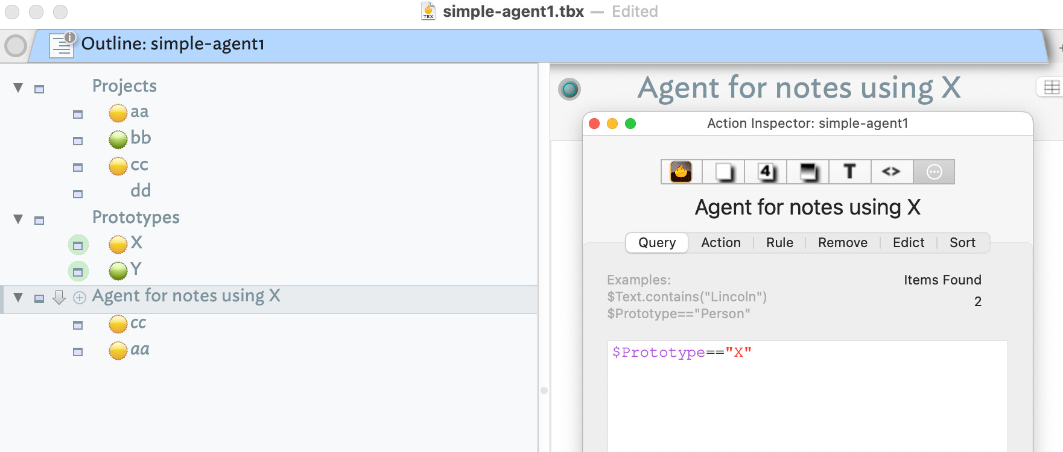Click the Sort tab button
The width and height of the screenshot is (1063, 452).
point(962,242)
